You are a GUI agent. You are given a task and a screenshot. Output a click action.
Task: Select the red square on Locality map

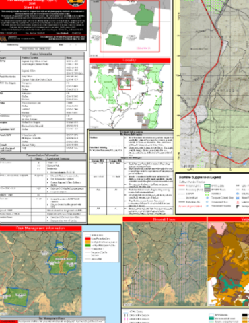(x=124, y=84)
